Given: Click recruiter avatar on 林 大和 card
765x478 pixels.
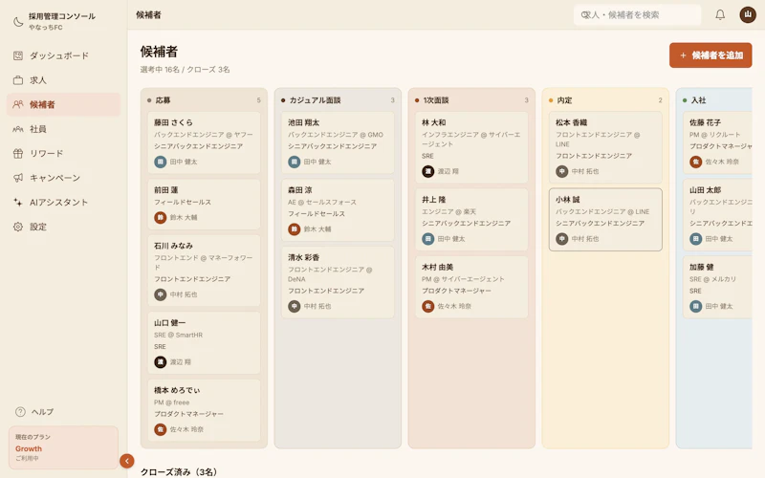Looking at the screenshot, I should [427, 172].
